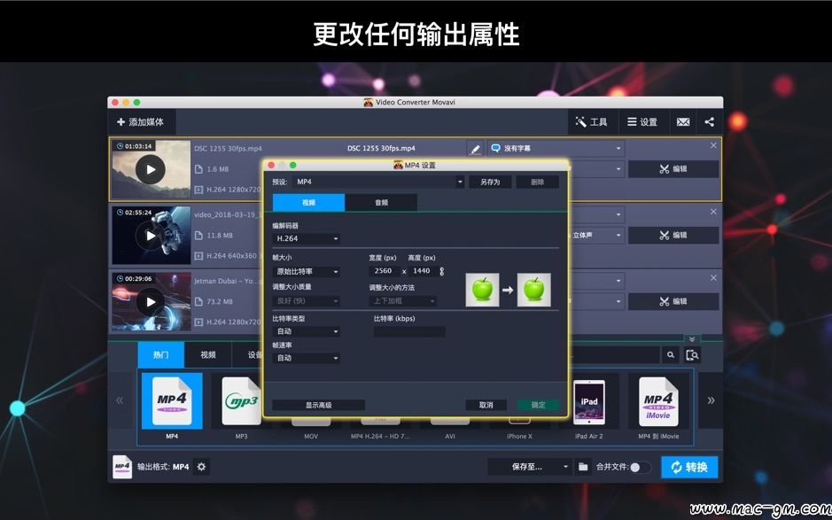Open the 帧速率 自动 dropdown
Image resolution: width=832 pixels, height=520 pixels.
(307, 358)
